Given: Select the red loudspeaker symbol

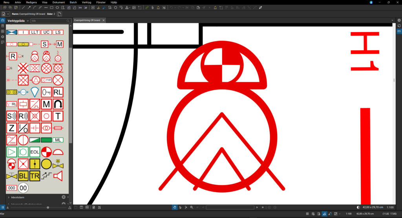Looking at the screenshot, I should (x=58, y=176).
